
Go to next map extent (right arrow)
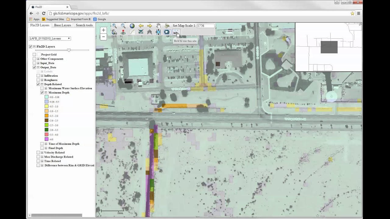pos(150,26)
